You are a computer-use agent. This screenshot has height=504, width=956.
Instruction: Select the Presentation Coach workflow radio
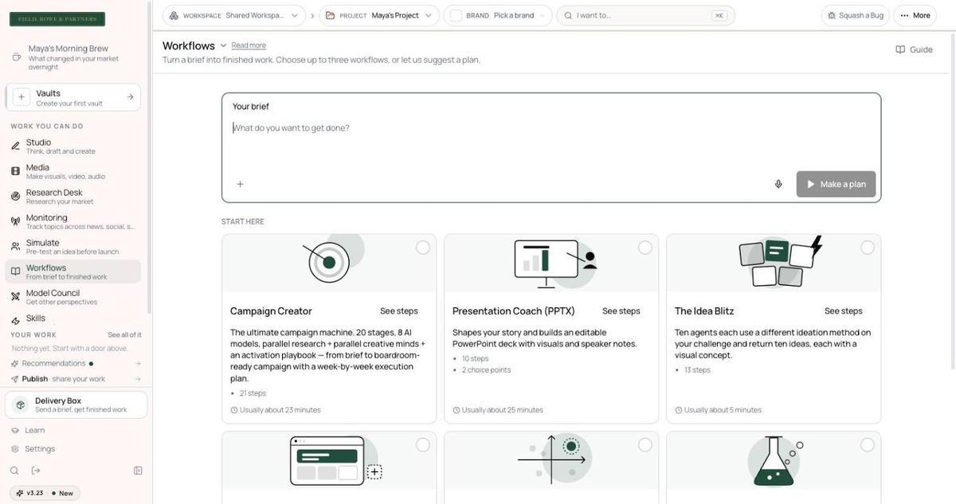tap(645, 248)
